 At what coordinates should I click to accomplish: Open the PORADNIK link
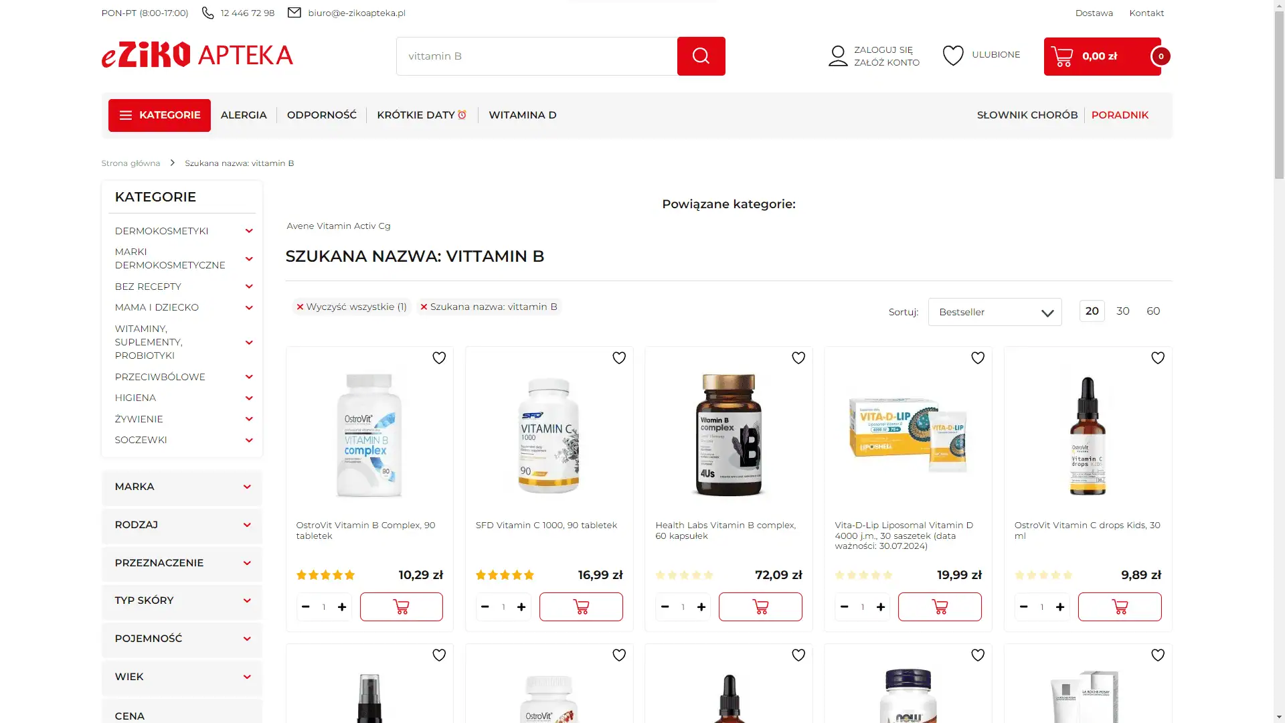[1120, 115]
